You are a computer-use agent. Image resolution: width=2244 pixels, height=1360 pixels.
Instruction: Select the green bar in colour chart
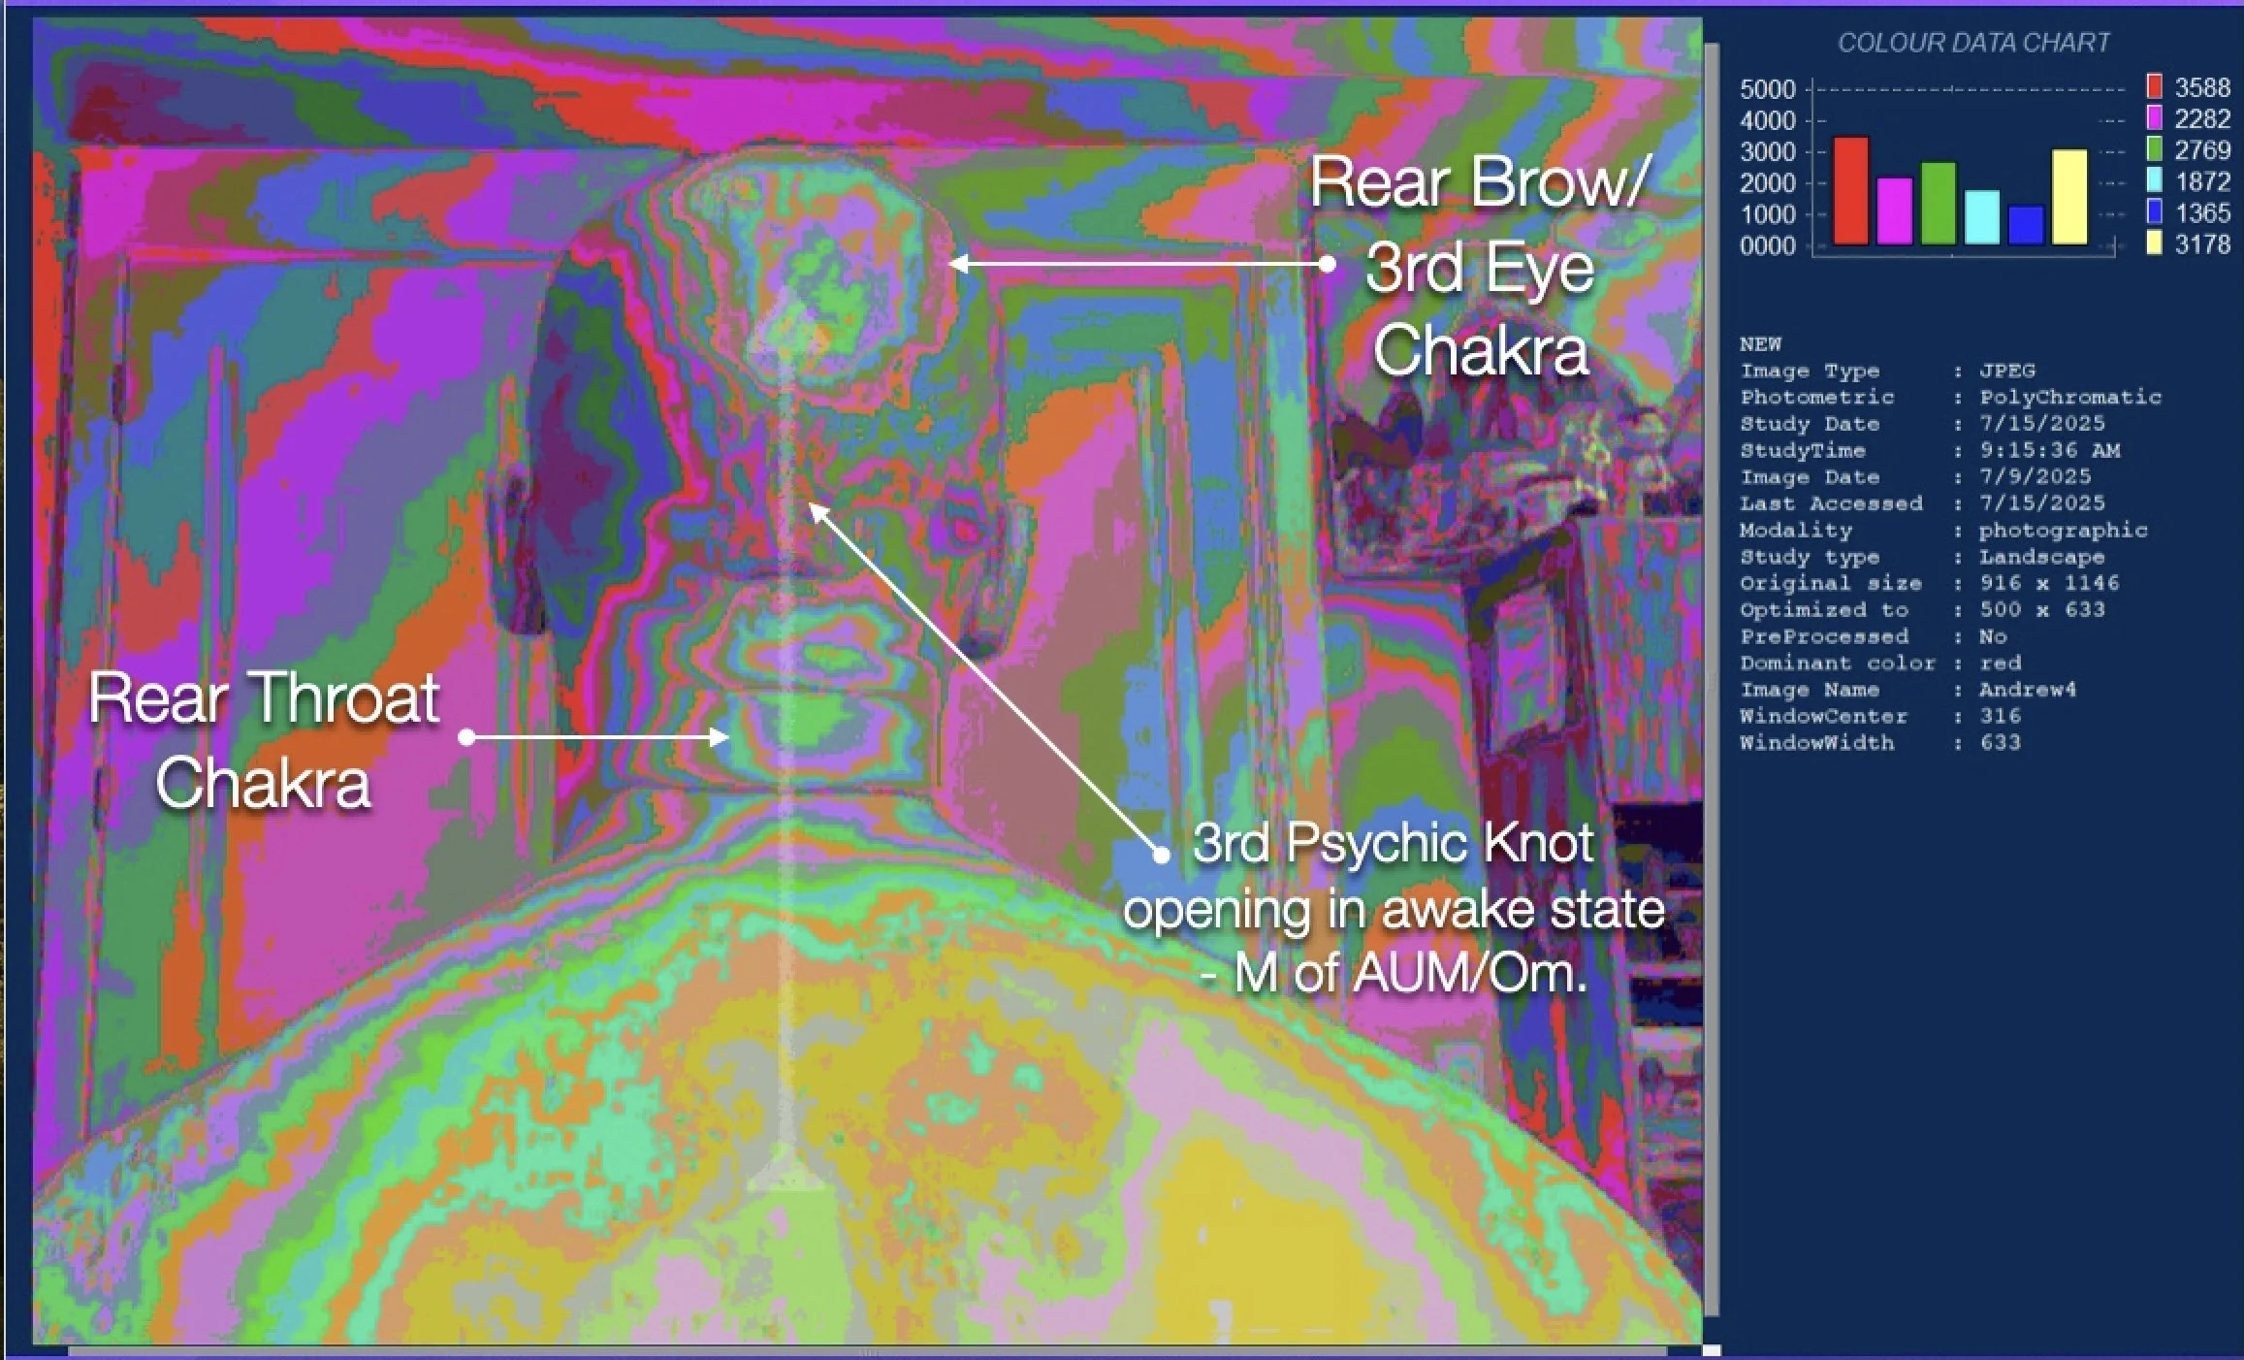1938,204
